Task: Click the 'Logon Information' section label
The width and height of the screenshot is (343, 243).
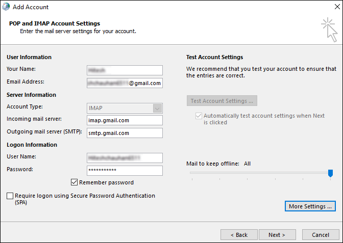Action: tap(32, 145)
